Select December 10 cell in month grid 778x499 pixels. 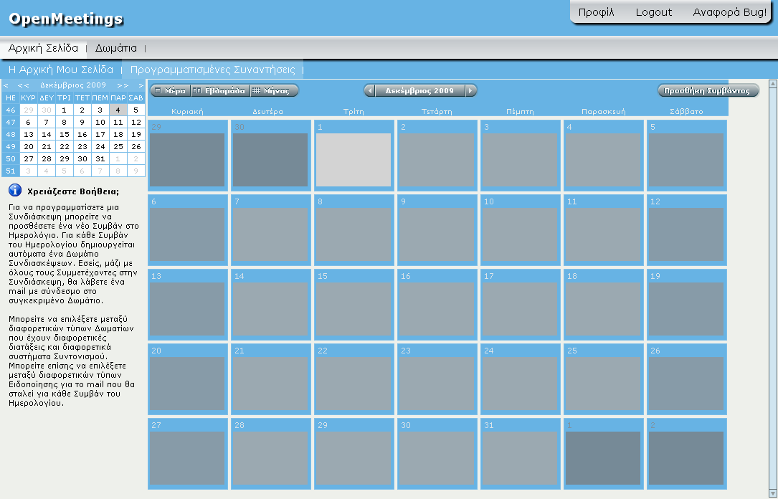pyautogui.click(x=521, y=229)
